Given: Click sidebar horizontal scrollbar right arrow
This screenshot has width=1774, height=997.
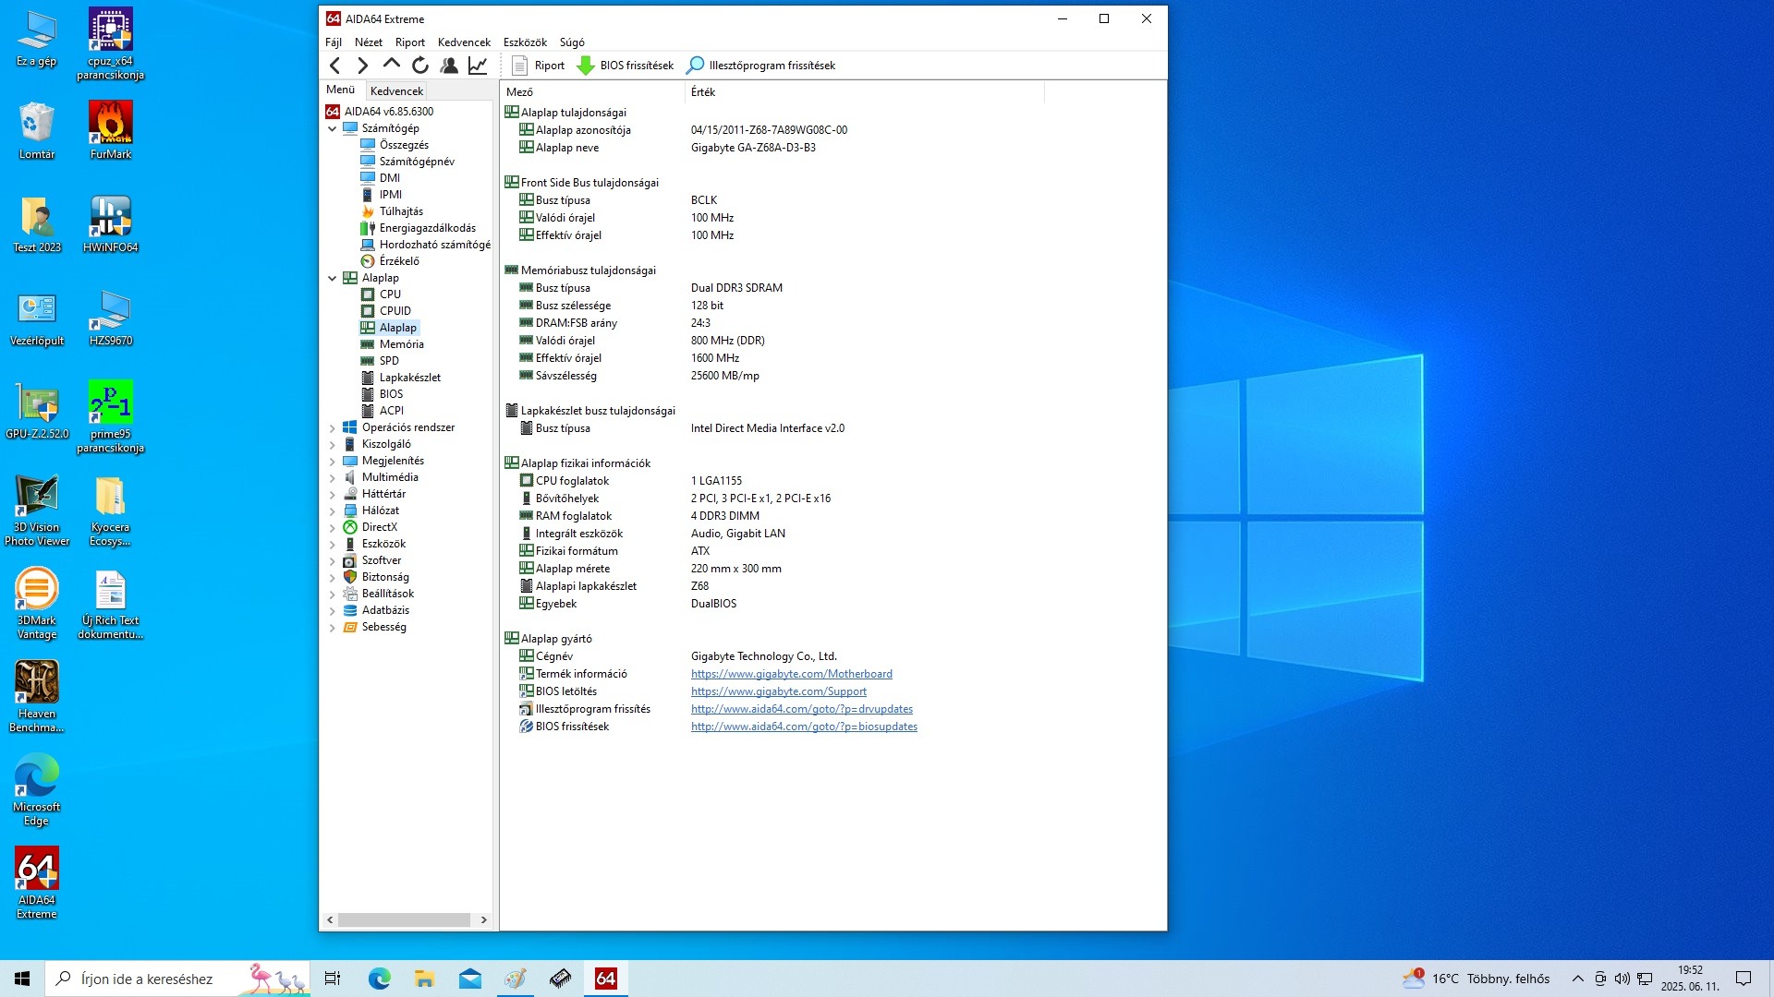Looking at the screenshot, I should (483, 920).
